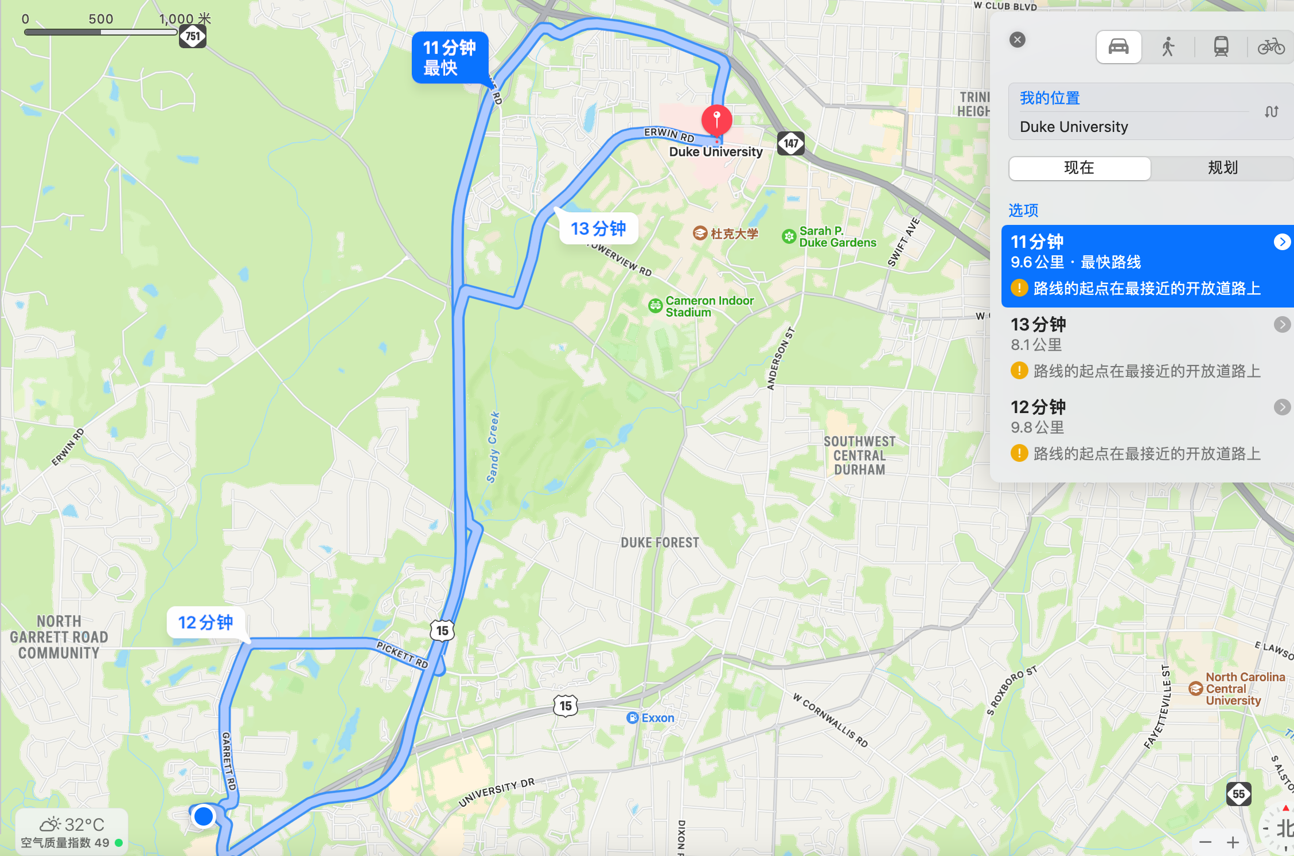The width and height of the screenshot is (1294, 856).
Task: Select the 规划 plan segment
Action: (x=1222, y=168)
